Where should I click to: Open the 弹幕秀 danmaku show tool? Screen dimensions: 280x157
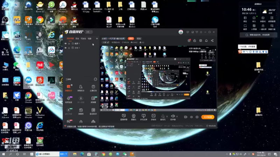point(81,111)
